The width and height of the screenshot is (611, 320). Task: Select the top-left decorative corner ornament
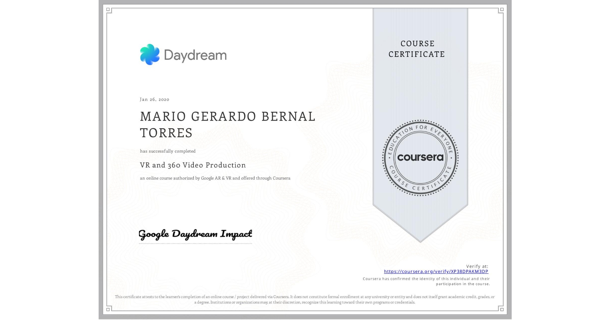[109, 10]
